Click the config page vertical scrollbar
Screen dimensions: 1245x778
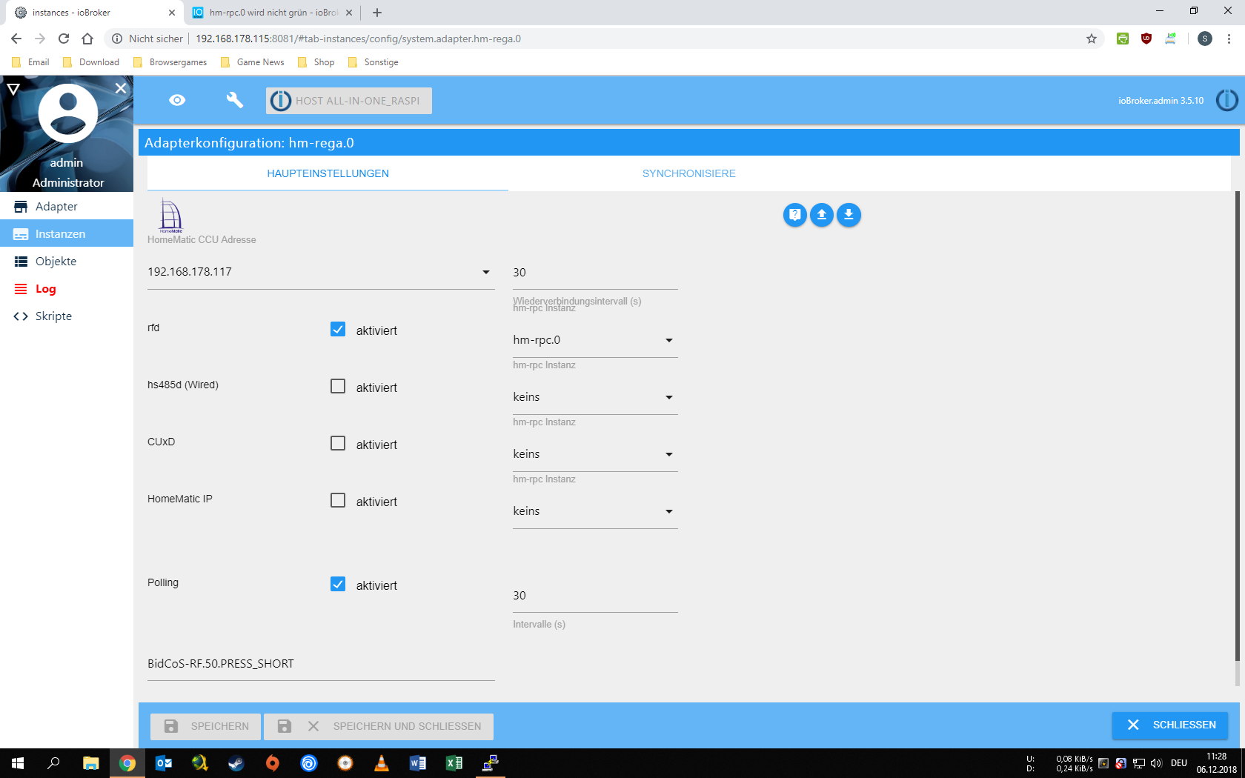1237,426
